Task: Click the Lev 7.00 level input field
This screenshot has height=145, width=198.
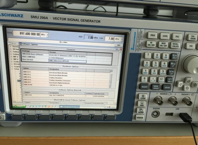Action: click(x=109, y=39)
